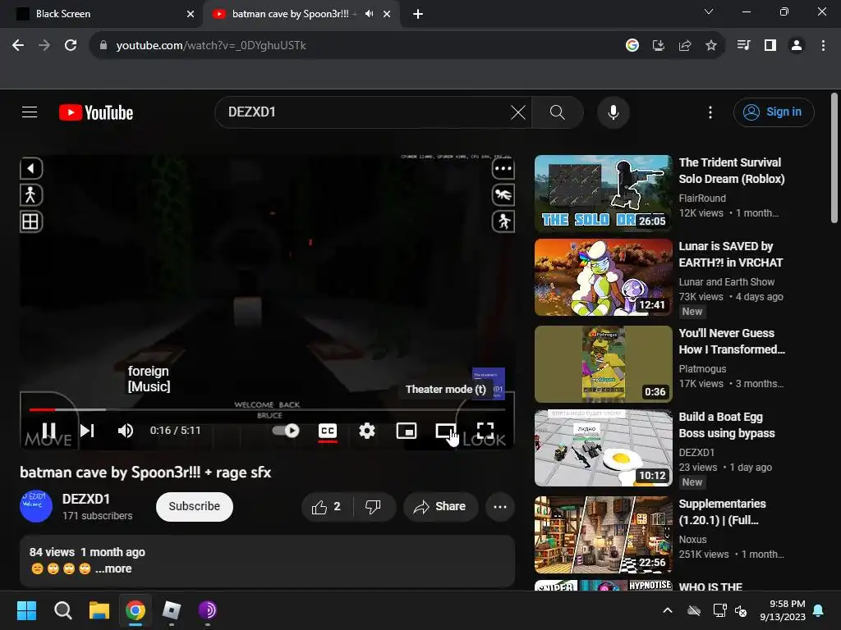This screenshot has width=841, height=630.
Task: Click the Sign in button
Action: point(774,112)
